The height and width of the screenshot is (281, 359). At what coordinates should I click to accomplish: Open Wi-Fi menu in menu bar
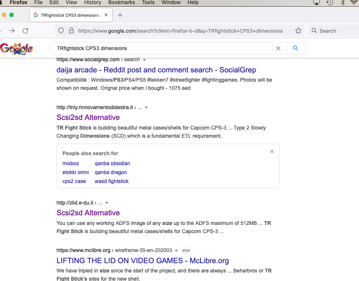point(354,3)
